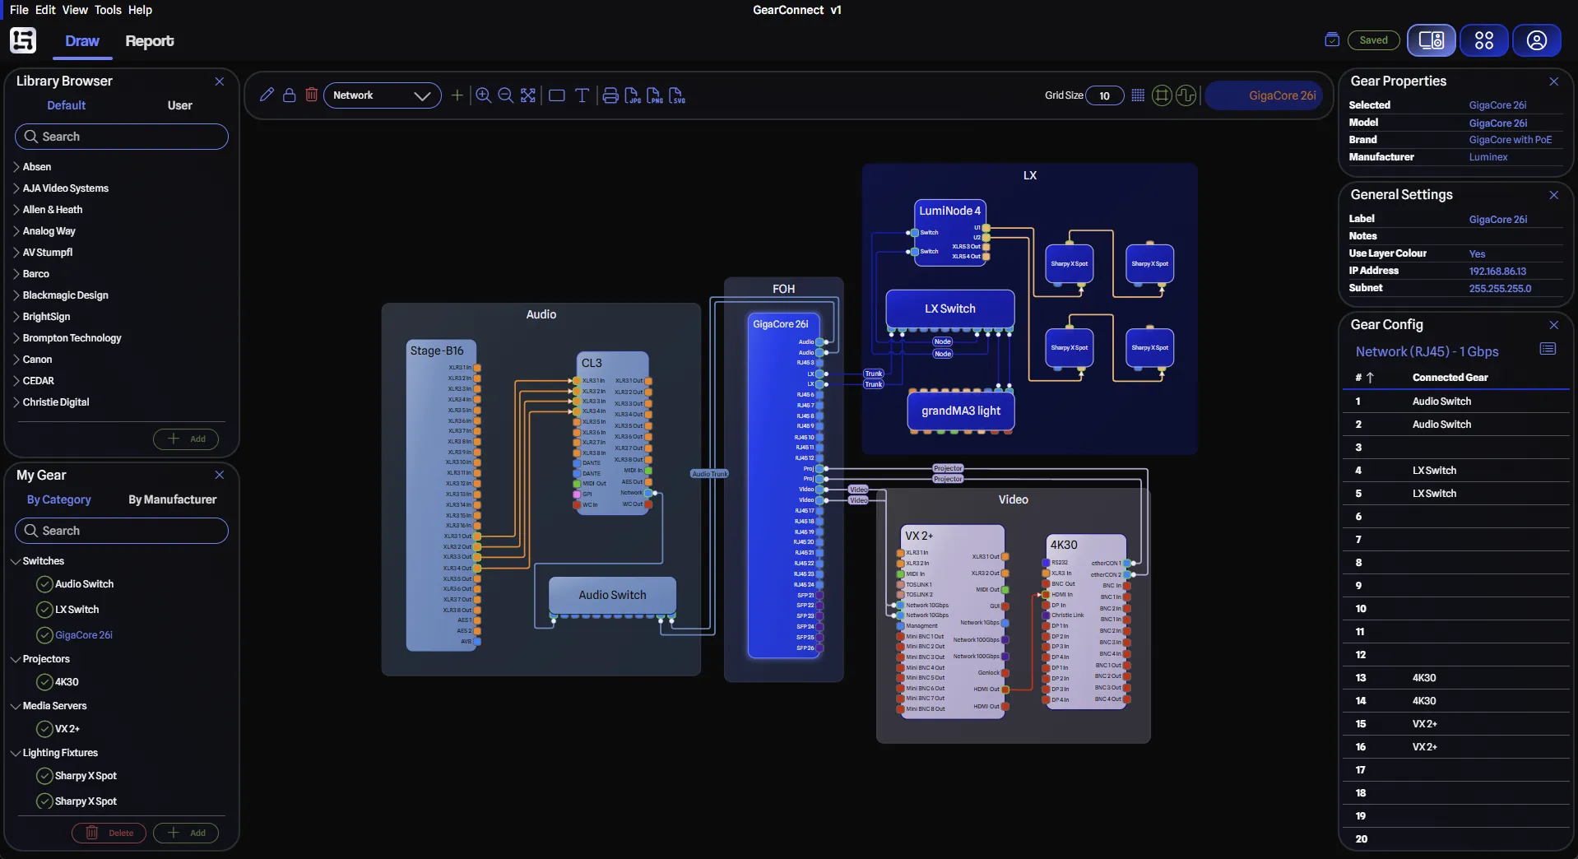The width and height of the screenshot is (1578, 859).
Task: Toggle the VX 2+ checkmark in My Gear
Action: click(x=44, y=729)
